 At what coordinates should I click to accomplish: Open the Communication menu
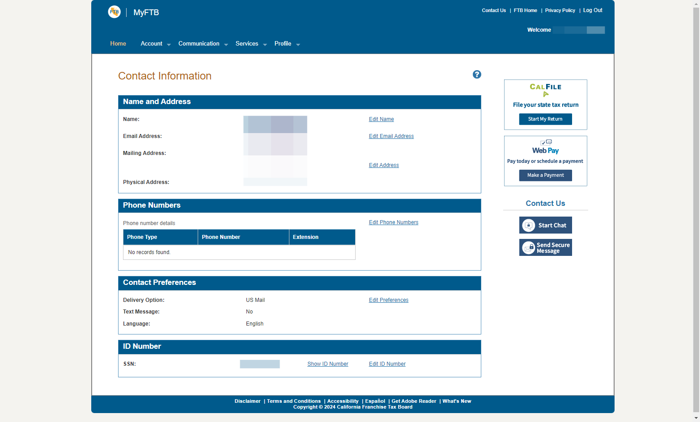click(199, 44)
